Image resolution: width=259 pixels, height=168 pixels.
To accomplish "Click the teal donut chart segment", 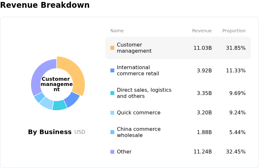I will pos(60,105).
